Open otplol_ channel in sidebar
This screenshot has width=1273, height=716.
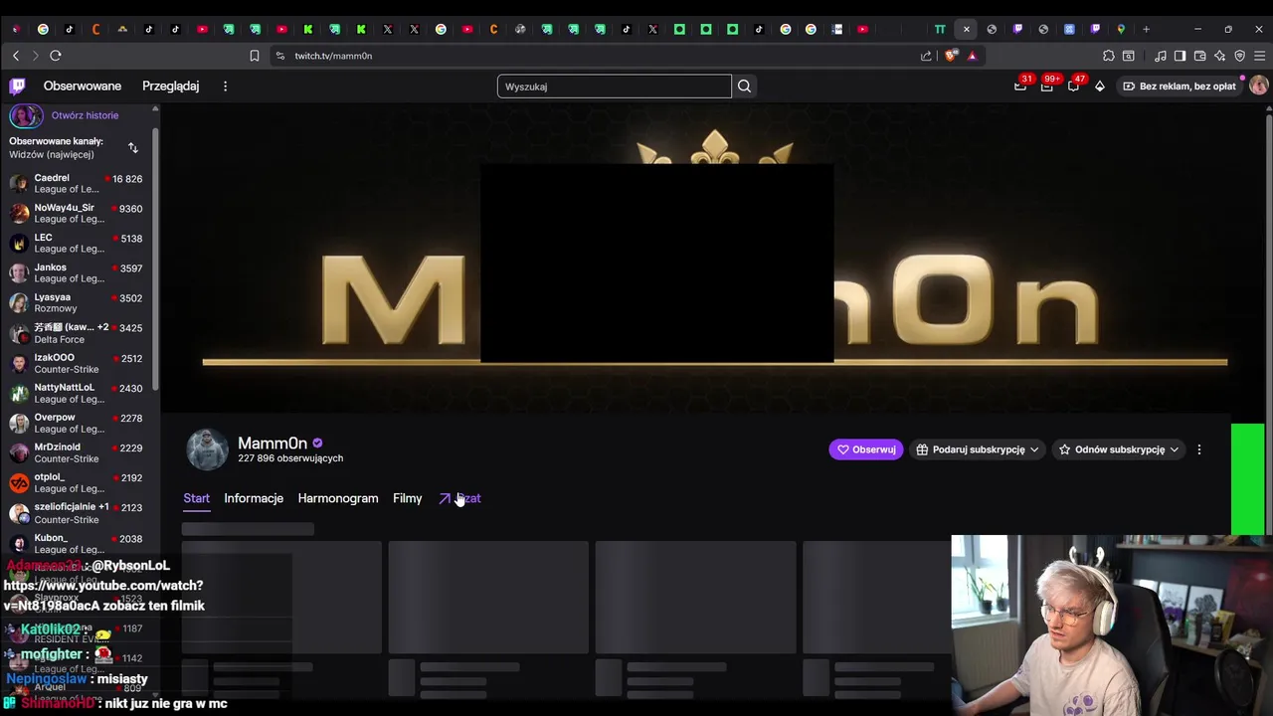pos(77,482)
